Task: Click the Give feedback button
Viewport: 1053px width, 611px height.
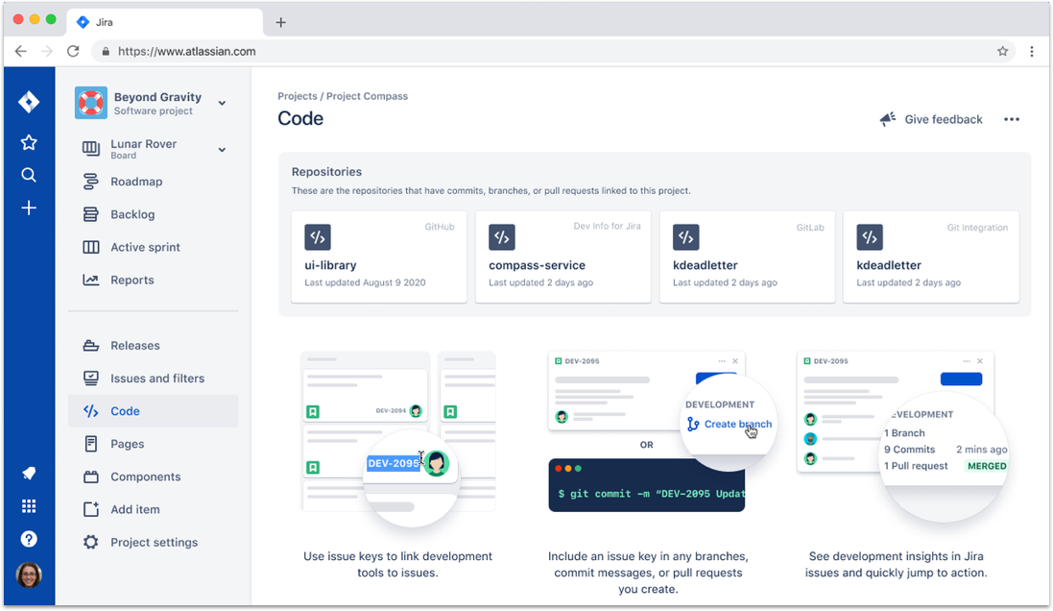Action: (x=931, y=119)
